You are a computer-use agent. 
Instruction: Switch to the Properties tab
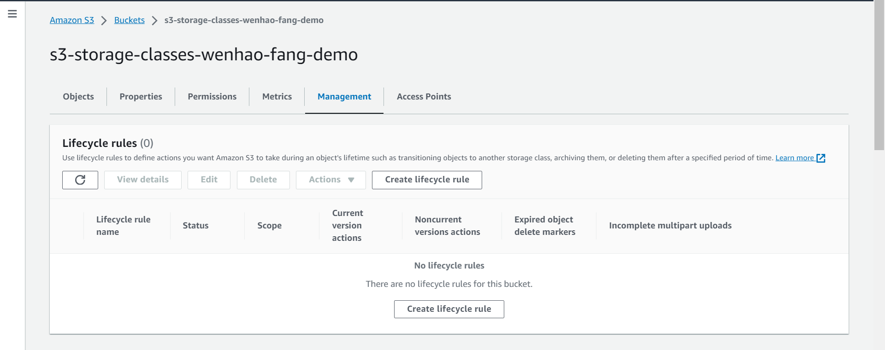coord(141,97)
